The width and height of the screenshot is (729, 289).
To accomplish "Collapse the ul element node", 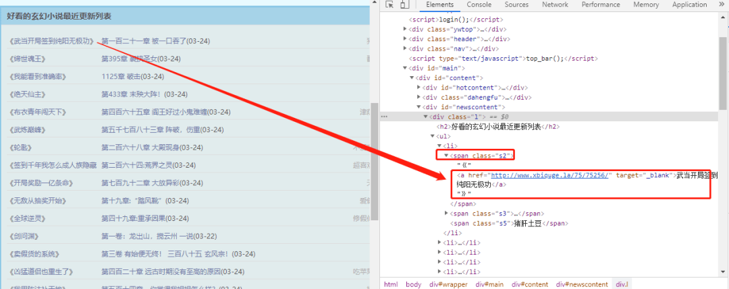I will (433, 136).
